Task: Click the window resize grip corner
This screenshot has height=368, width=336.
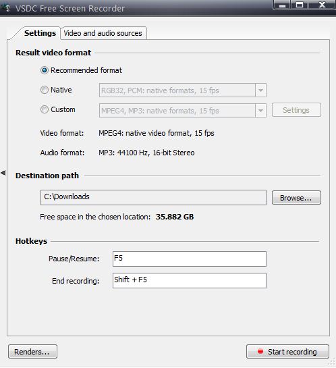Action: (x=332, y=362)
